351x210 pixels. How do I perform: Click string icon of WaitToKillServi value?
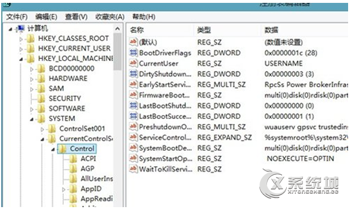pos(133,169)
